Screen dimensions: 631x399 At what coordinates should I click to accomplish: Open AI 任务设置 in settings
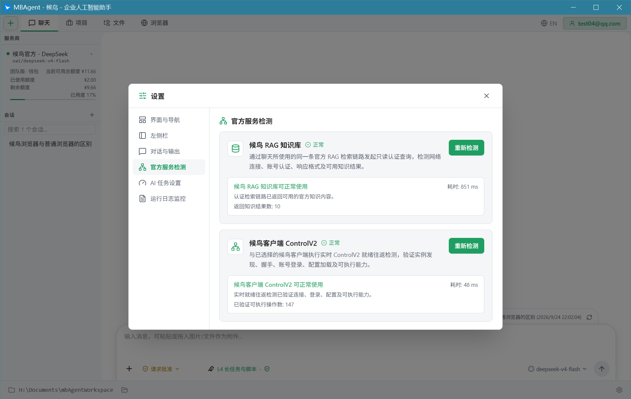tap(169, 183)
